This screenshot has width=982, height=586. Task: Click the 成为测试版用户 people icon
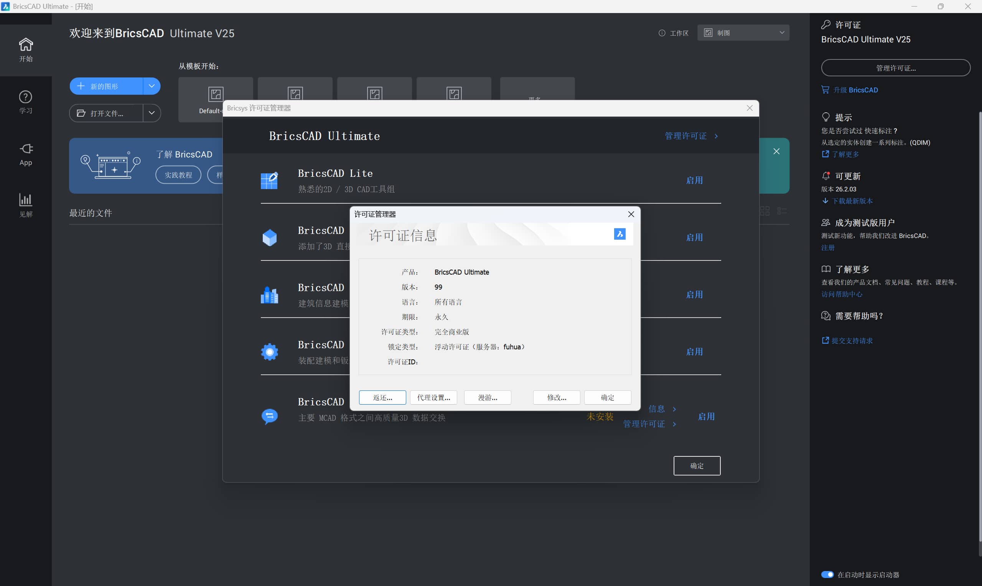point(825,222)
